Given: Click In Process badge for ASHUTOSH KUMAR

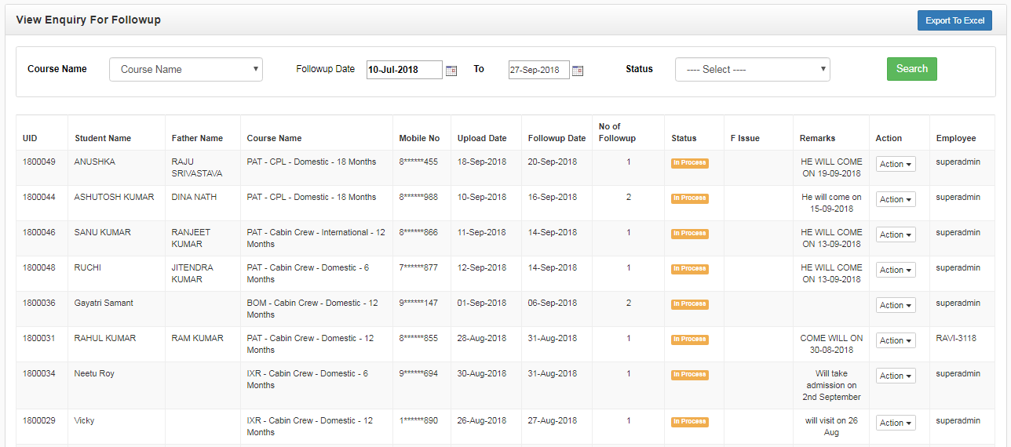Looking at the screenshot, I should coord(690,198).
